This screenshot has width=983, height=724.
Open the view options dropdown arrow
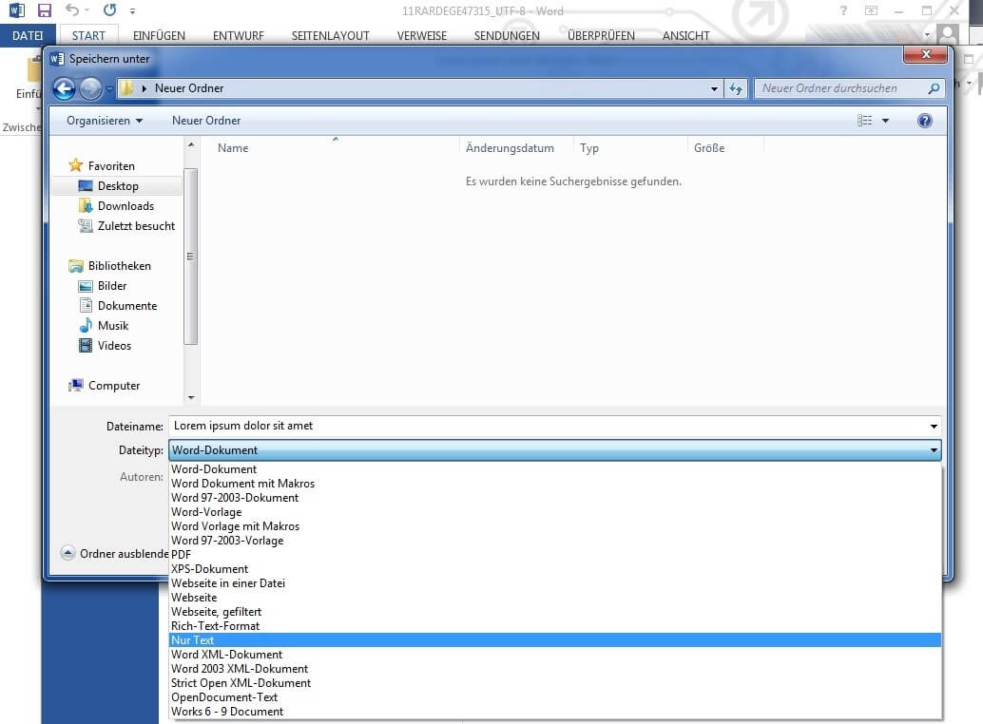(x=885, y=121)
